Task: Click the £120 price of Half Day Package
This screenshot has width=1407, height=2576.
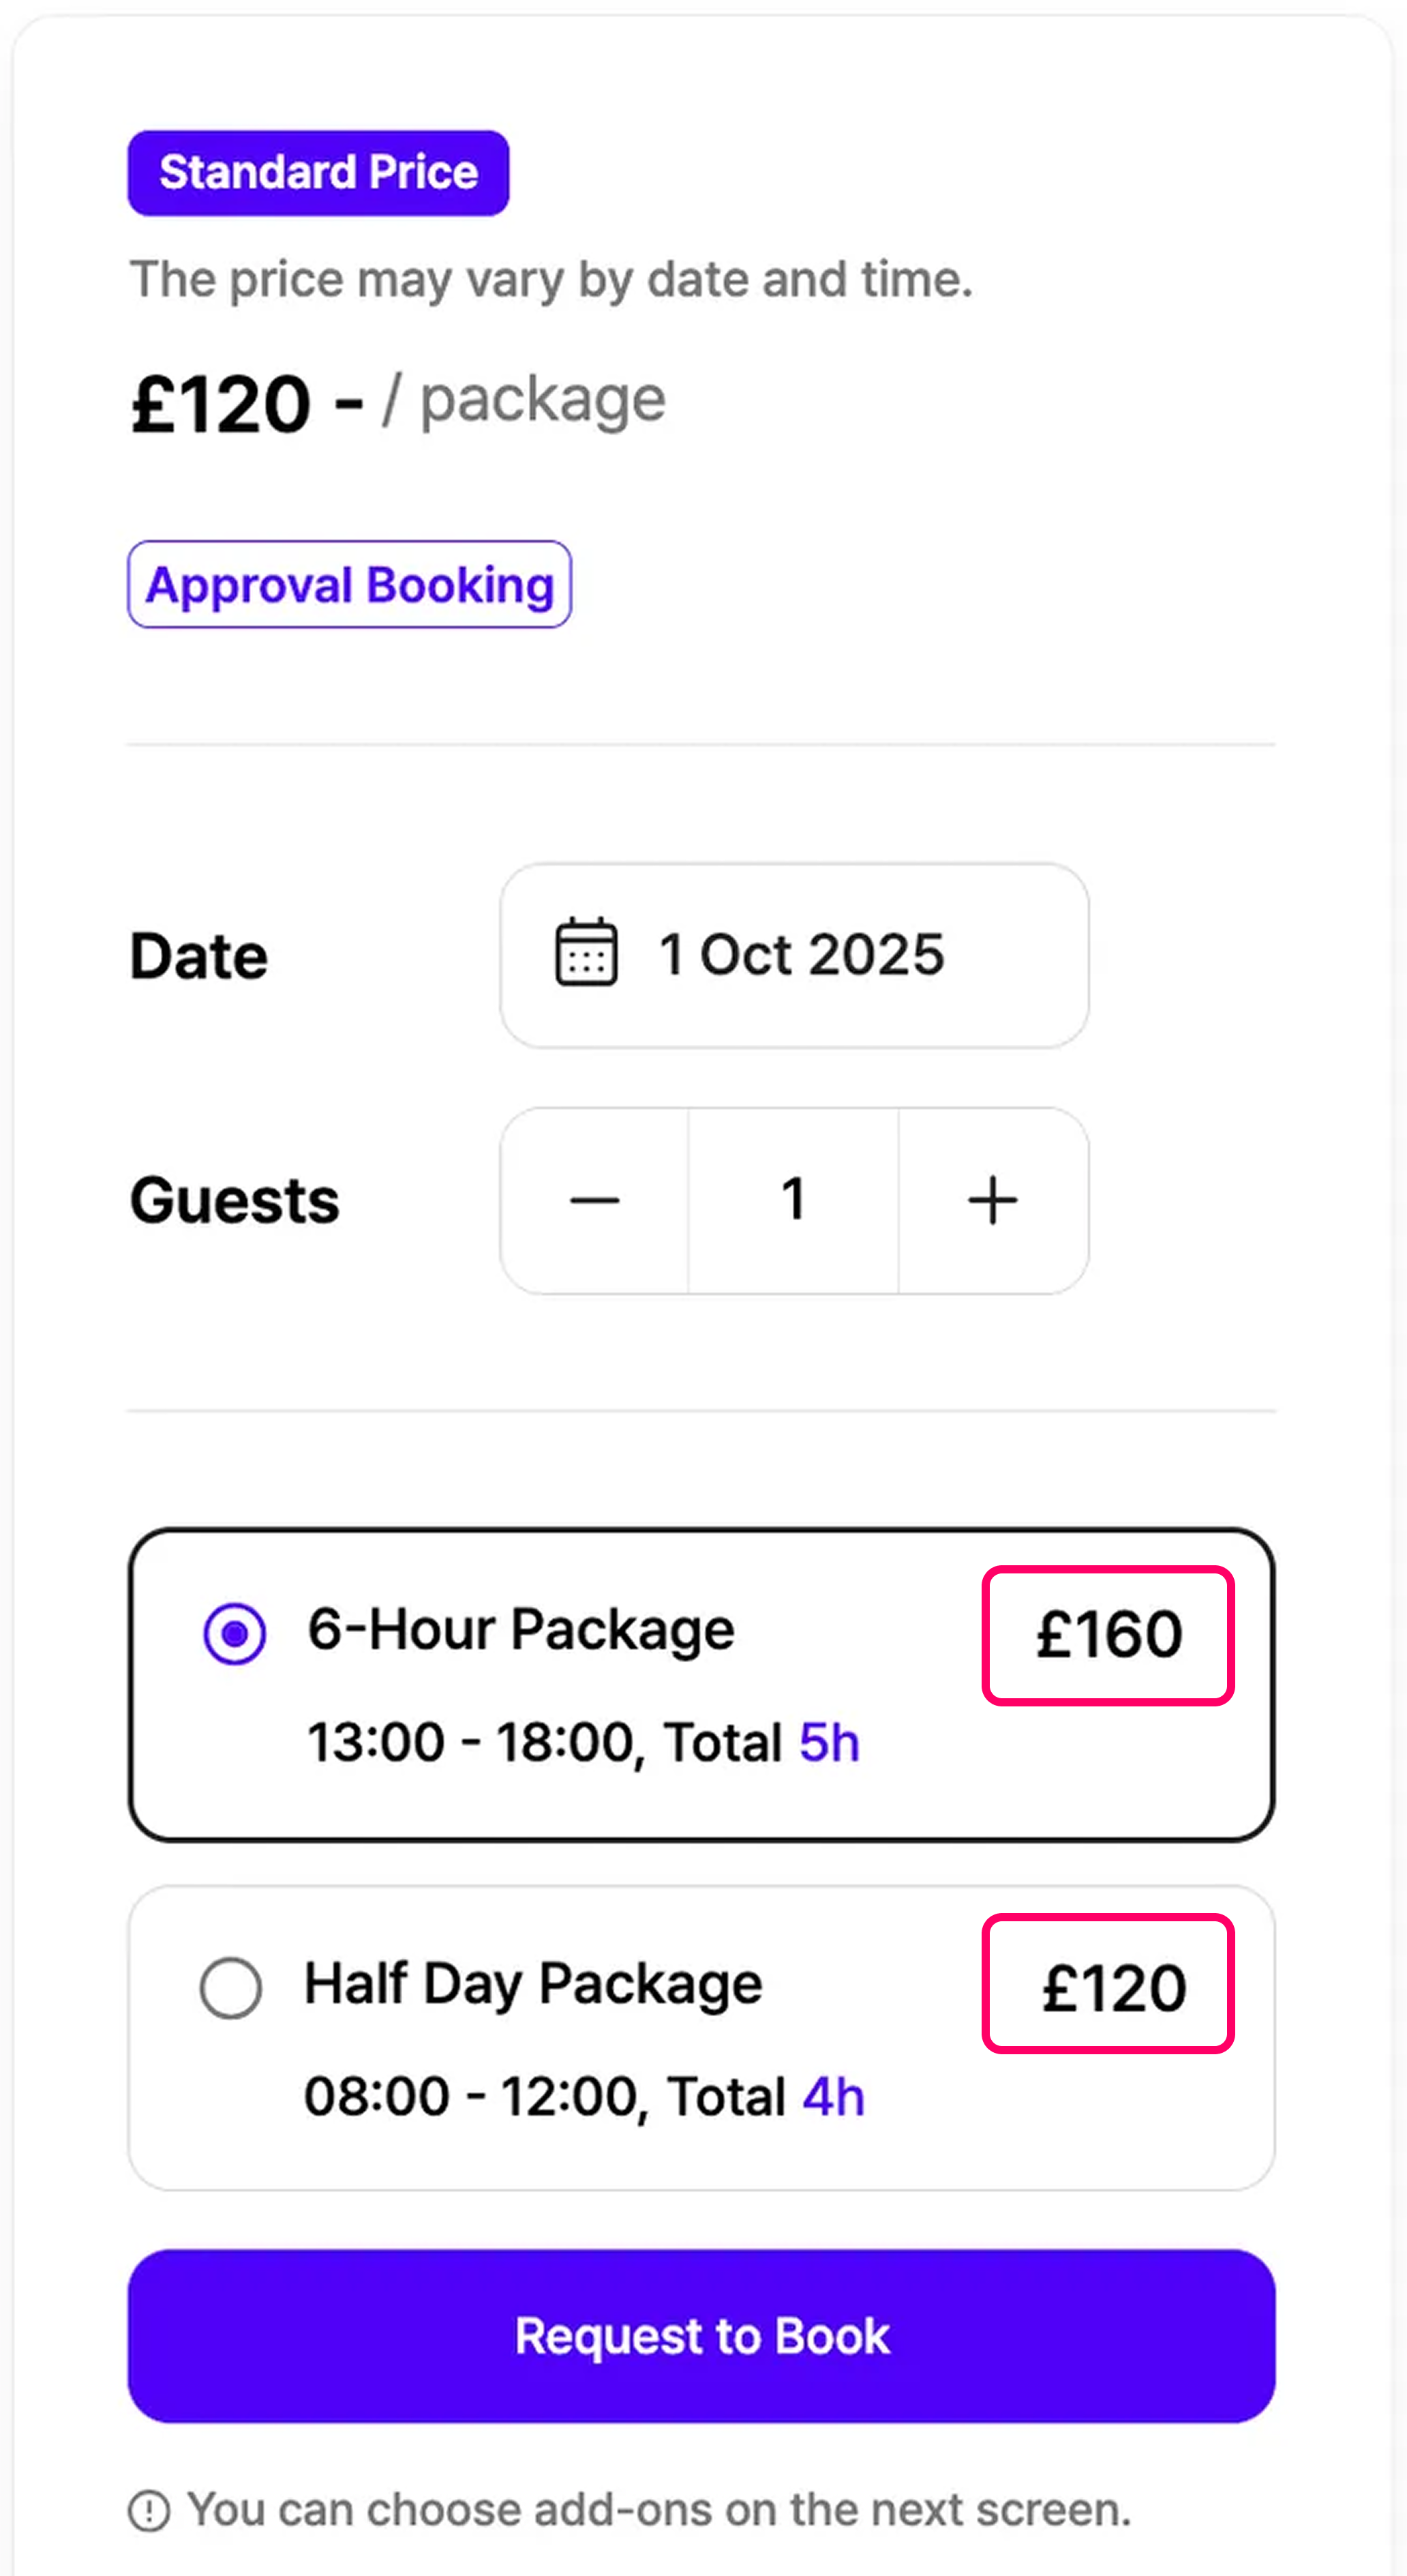Action: coord(1113,1987)
